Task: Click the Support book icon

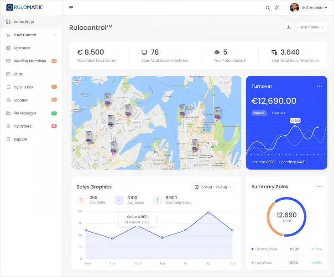Action: pyautogui.click(x=8, y=139)
